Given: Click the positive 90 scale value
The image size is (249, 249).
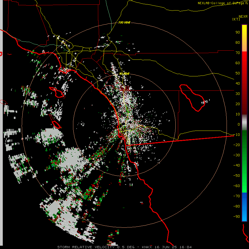Looking at the screenshot, I should (238, 32).
